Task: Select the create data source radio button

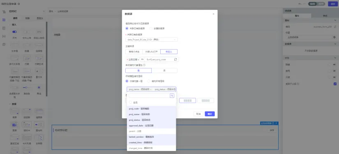Action: 151,28
